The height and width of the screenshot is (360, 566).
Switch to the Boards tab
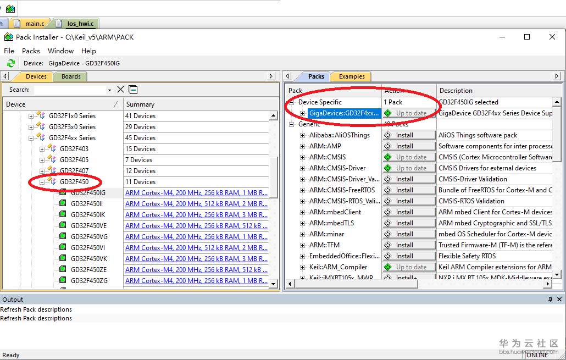(x=71, y=76)
